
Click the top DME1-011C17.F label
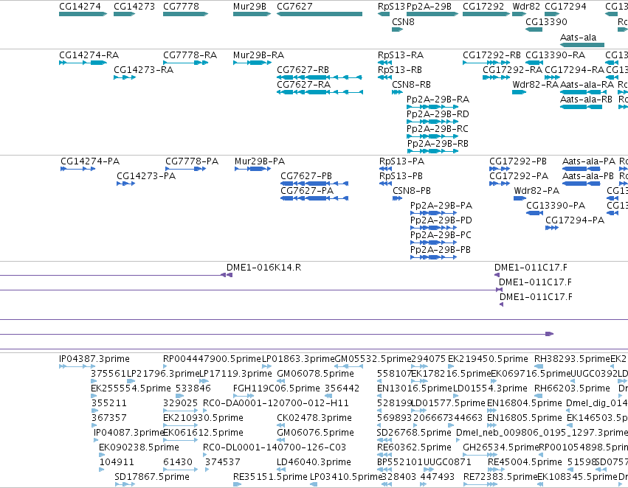[531, 268]
